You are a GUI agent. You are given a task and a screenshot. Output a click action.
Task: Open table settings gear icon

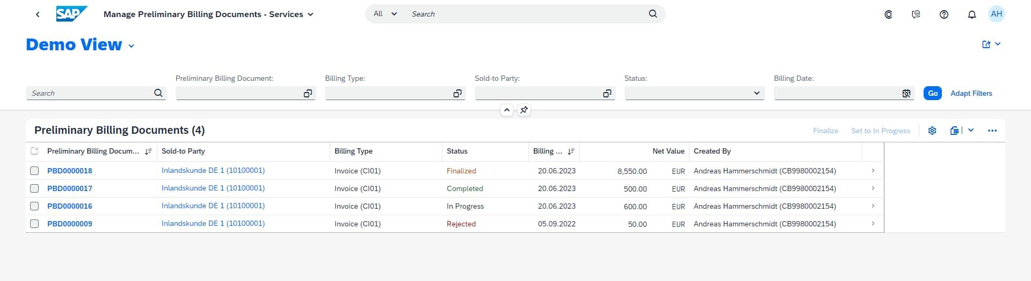click(932, 131)
